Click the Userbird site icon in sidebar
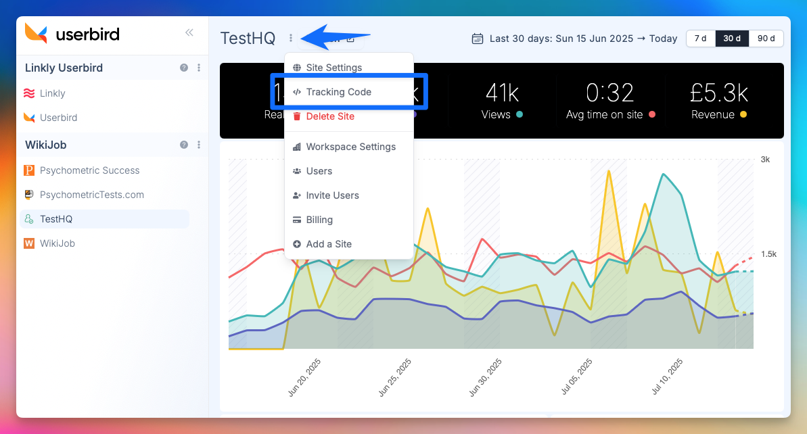The image size is (807, 434). tap(29, 118)
